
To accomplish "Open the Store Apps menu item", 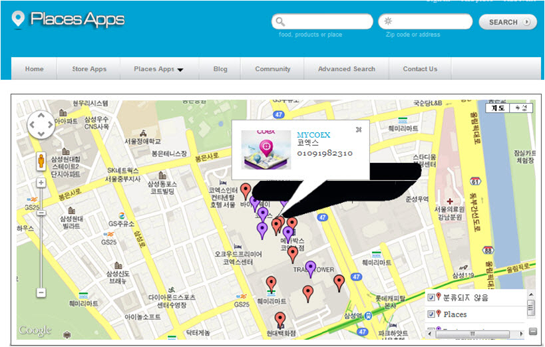I will point(89,68).
